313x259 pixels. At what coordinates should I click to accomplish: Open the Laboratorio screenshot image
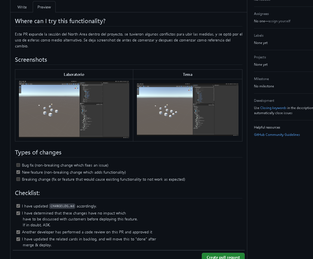74,110
